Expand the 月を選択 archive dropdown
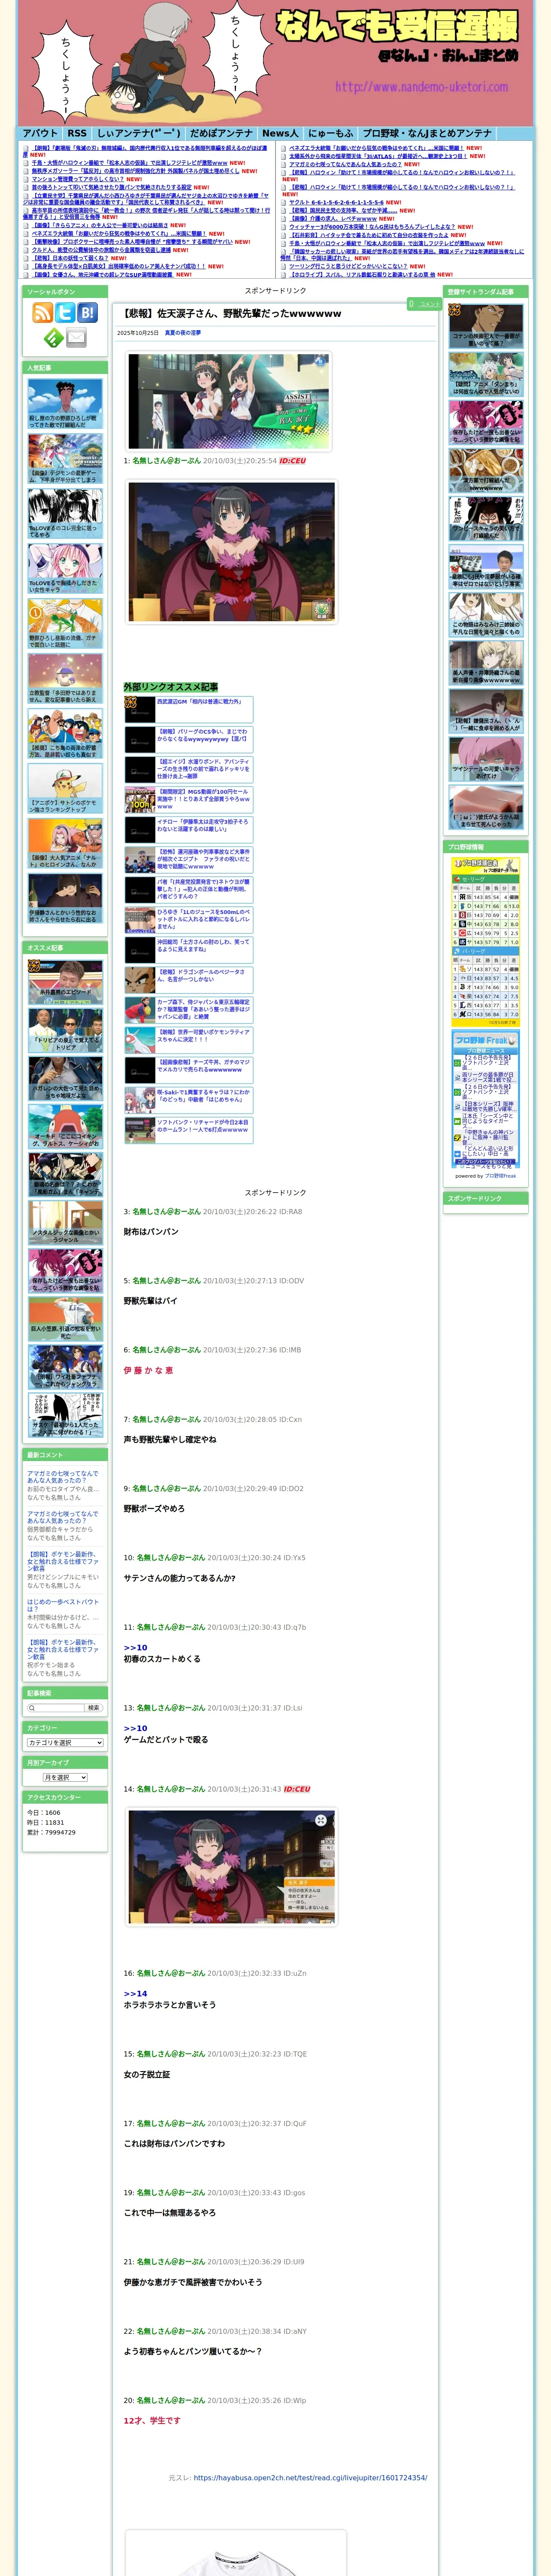The height and width of the screenshot is (2576, 551). 65,1777
